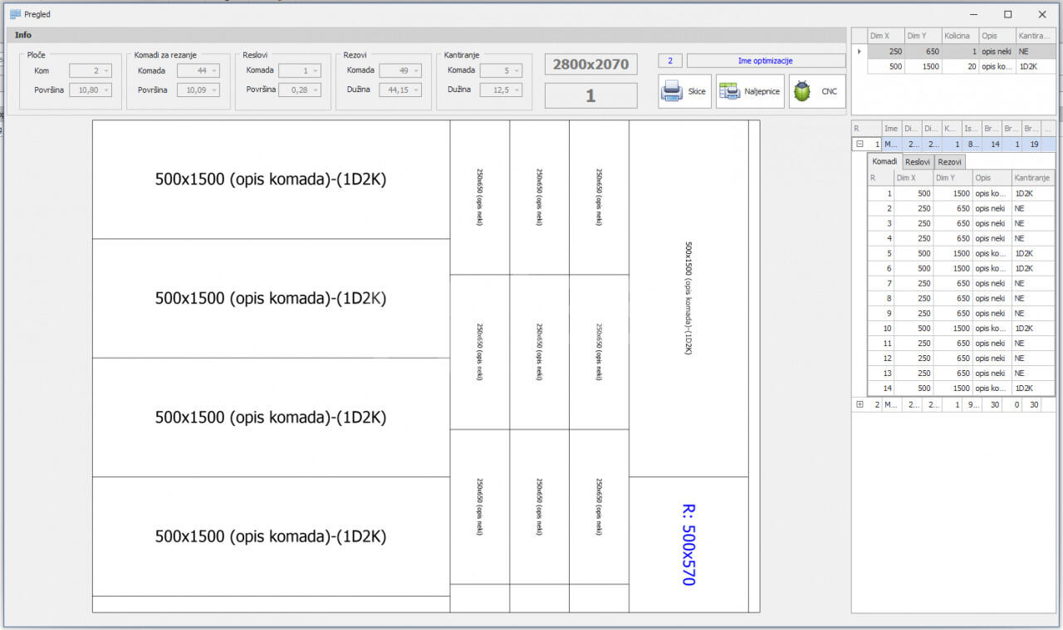Image resolution: width=1063 pixels, height=630 pixels.
Task: Click the 2800x2070 plate size button
Action: (x=590, y=64)
